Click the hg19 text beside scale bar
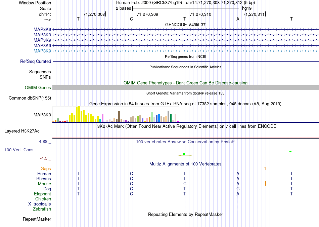Screen dimensions: 319x227 [247, 8]
